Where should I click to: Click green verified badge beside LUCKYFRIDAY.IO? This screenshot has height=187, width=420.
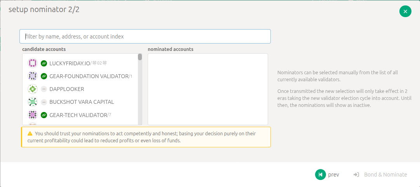click(x=44, y=63)
